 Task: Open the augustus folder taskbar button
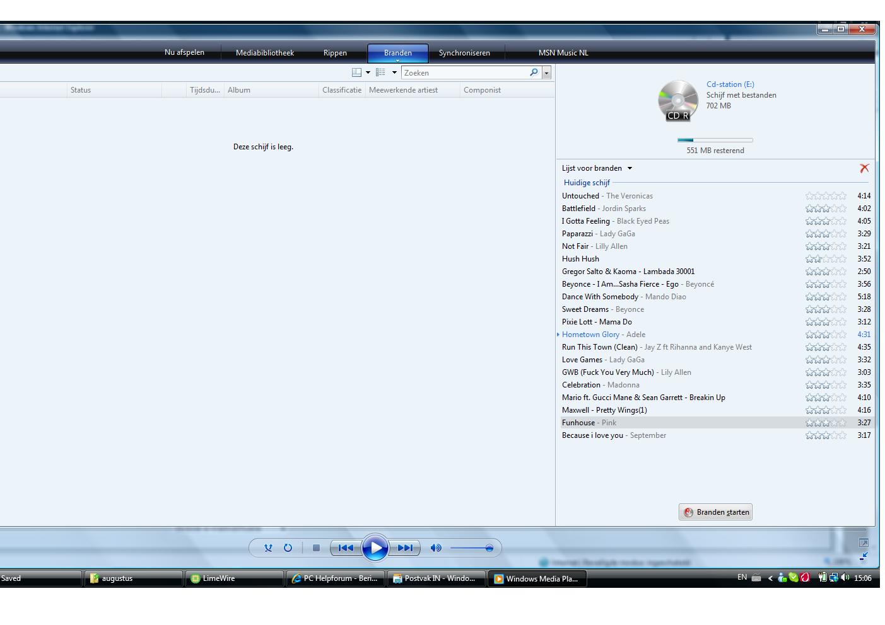coord(133,578)
